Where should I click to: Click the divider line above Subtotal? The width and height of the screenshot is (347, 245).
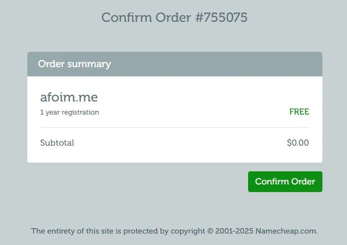pos(174,127)
